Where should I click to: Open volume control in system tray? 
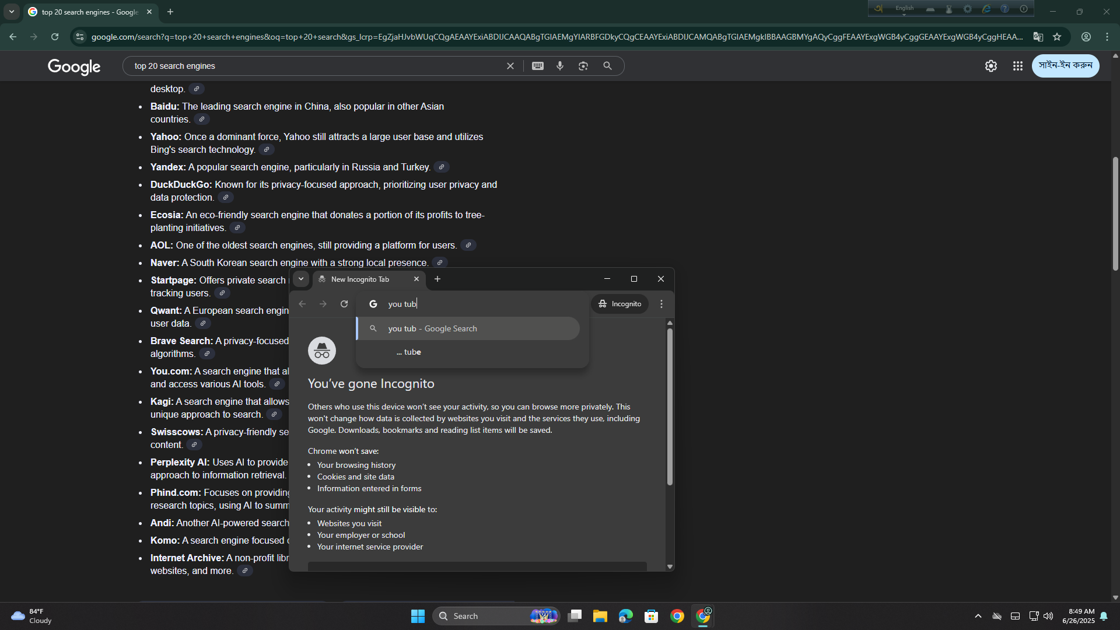pos(1048,616)
